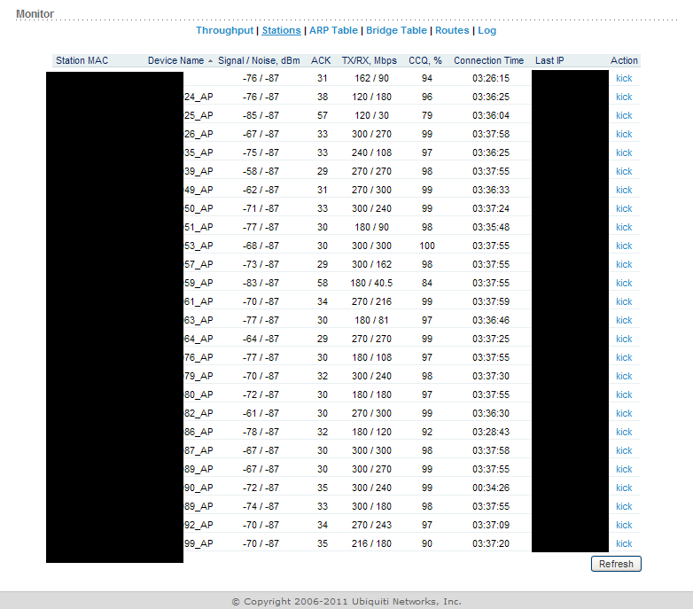Click the 180 / 40.5 TX/RX value
The image size is (693, 609).
371,283
